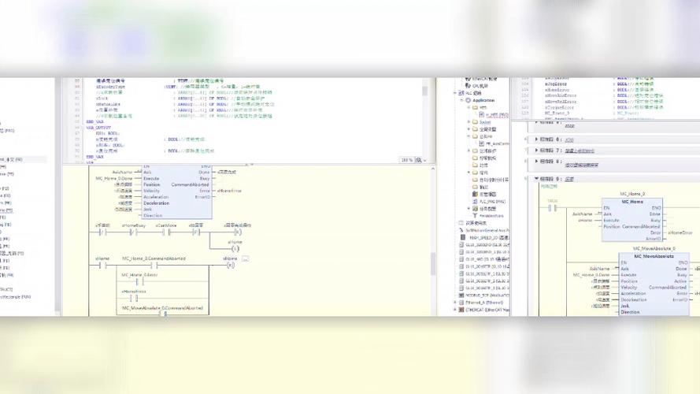Click the MC_Home_0 instance name above block

pyautogui.click(x=632, y=194)
